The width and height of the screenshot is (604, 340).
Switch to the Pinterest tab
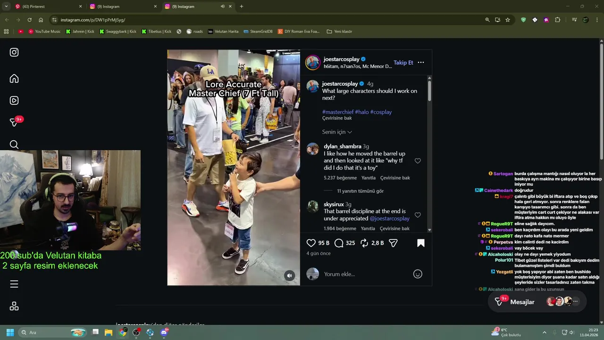pos(47,7)
